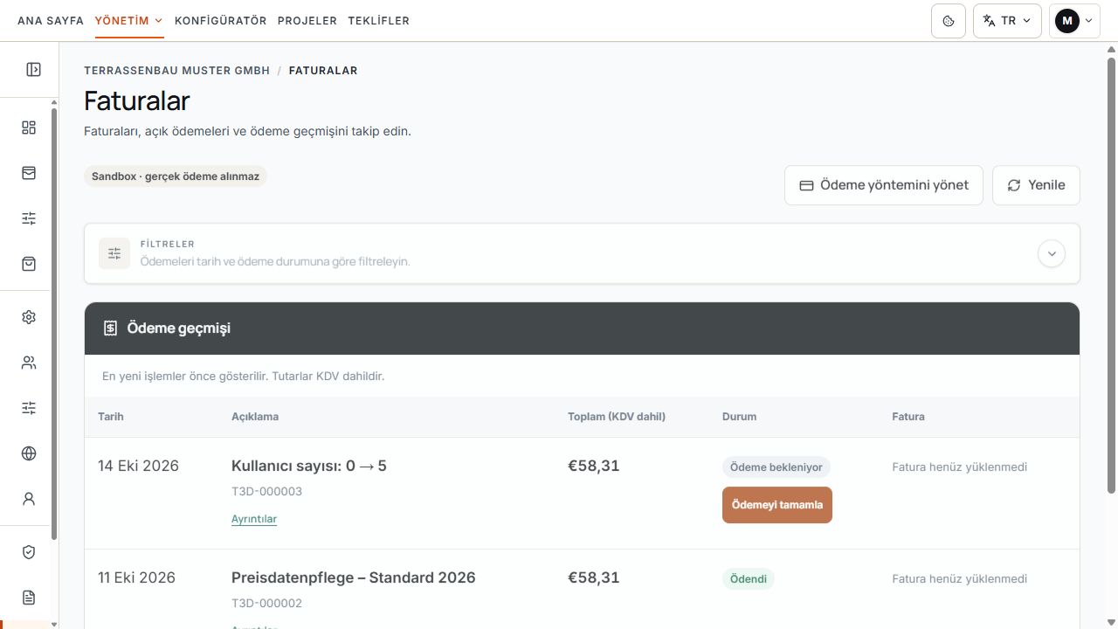Click the invoice number T3D-000002
This screenshot has width=1118, height=629.
[266, 604]
